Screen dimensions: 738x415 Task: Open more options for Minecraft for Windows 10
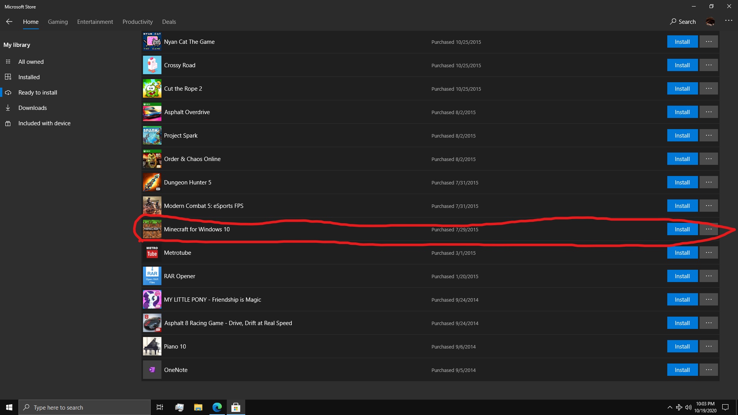click(708, 229)
